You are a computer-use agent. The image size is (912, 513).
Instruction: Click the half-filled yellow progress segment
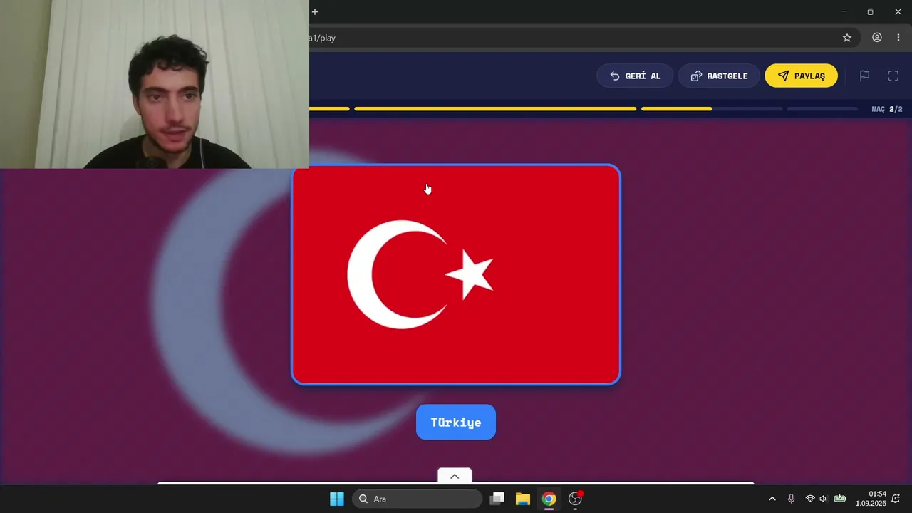tap(712, 109)
